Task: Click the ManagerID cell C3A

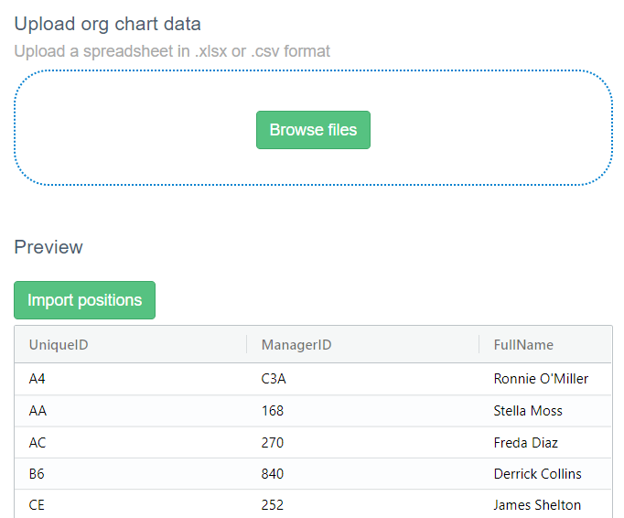Action: click(x=274, y=379)
